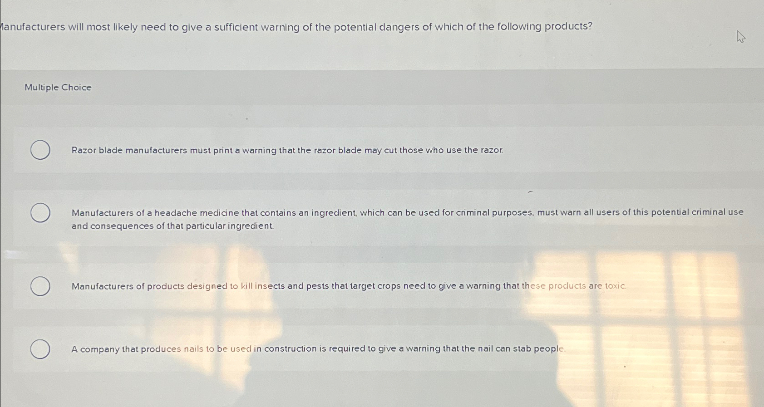Click the bottom answer choice circle
764x407 pixels.
[40, 349]
